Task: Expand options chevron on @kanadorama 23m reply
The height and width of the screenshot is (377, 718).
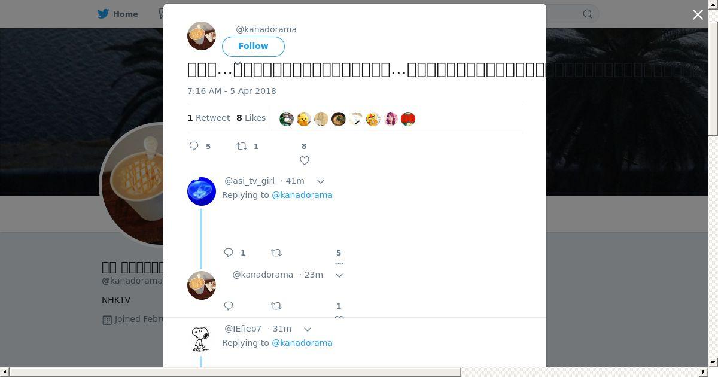Action: click(339, 275)
